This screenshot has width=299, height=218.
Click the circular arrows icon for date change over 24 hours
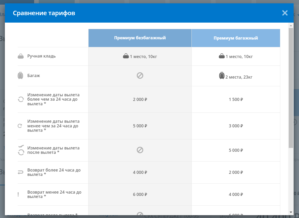[21, 99]
